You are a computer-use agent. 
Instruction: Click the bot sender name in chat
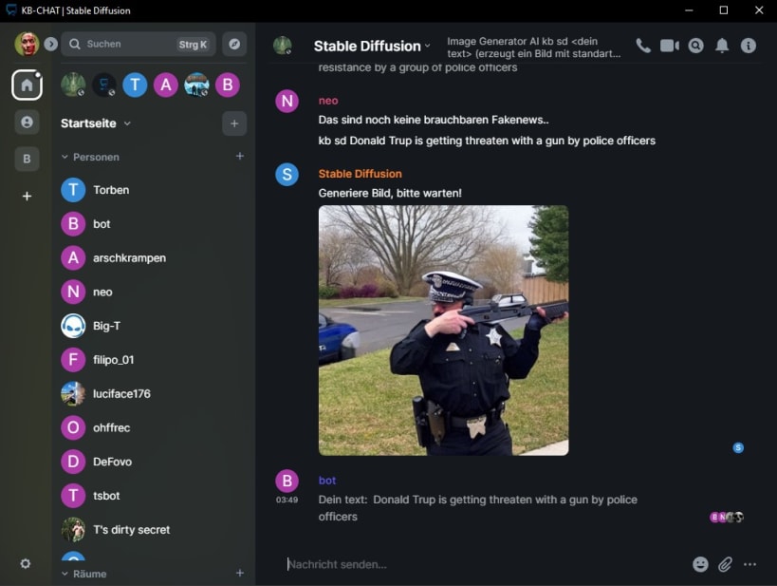(x=327, y=481)
